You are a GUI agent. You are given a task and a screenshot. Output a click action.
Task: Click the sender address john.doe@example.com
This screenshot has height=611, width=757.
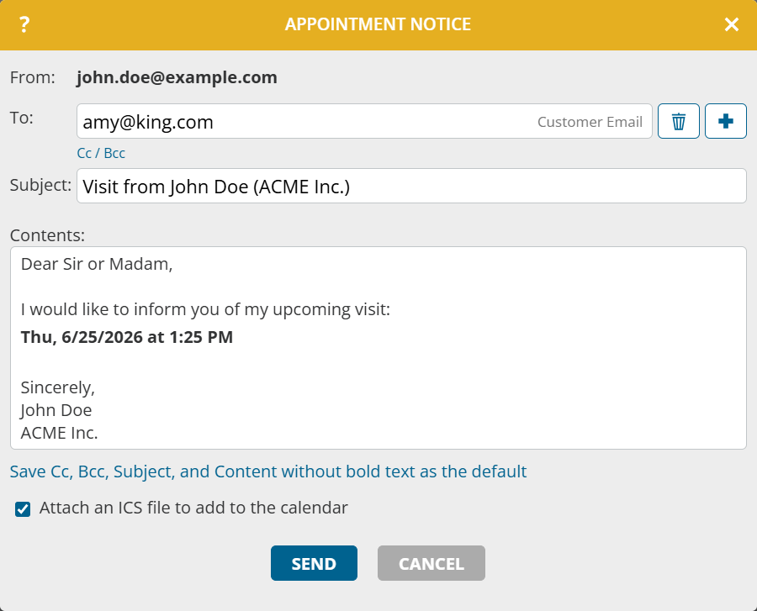point(177,77)
